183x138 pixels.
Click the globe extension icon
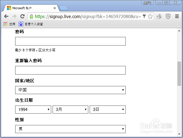(x=159, y=16)
